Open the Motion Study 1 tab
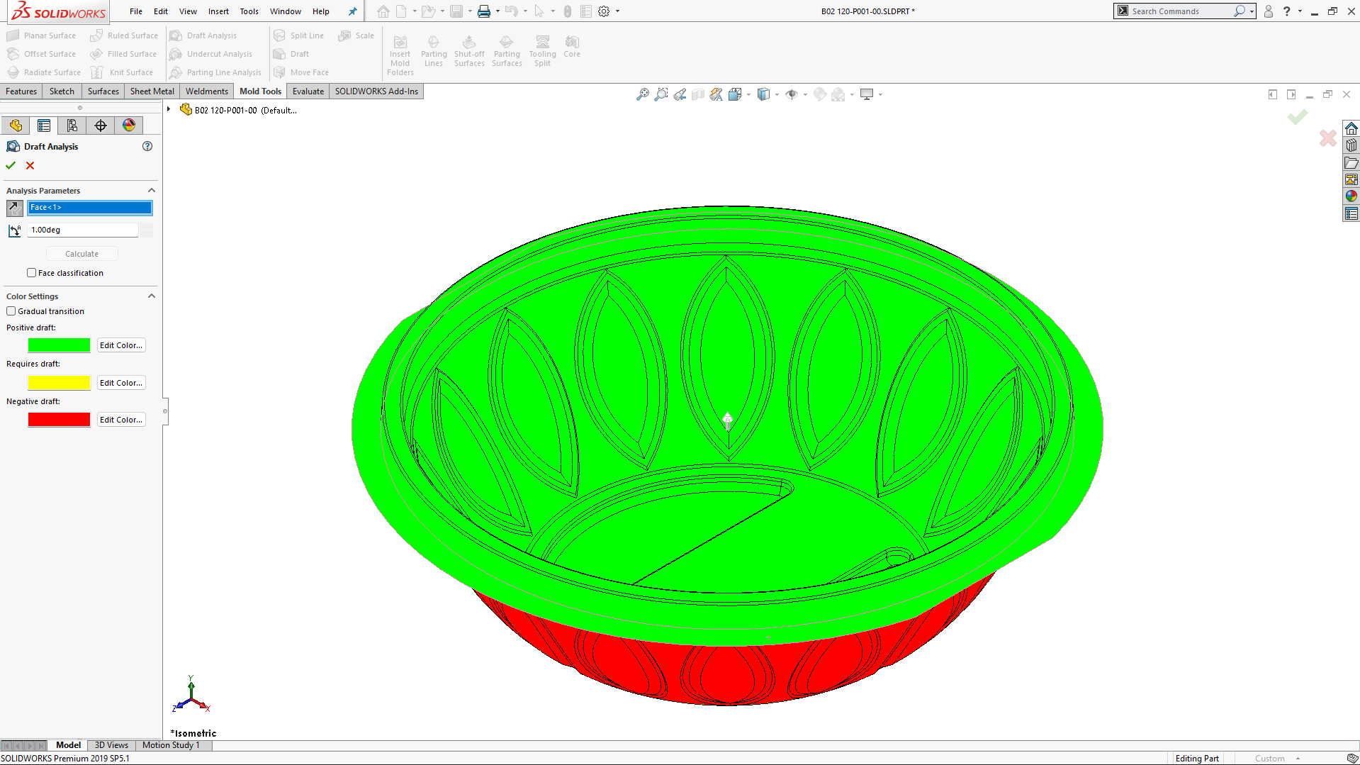 click(171, 745)
